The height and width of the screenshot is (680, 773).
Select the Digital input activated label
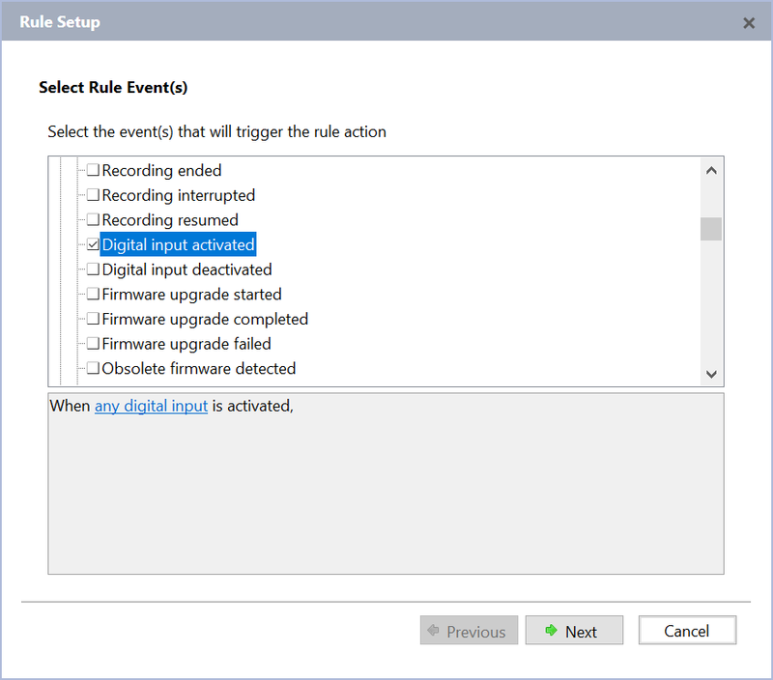(178, 245)
